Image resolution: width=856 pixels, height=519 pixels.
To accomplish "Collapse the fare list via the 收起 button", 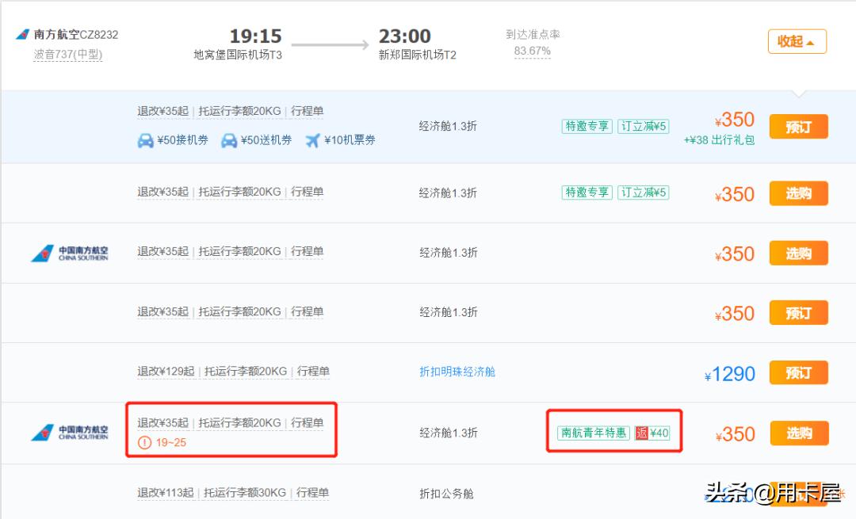I will click(x=797, y=41).
